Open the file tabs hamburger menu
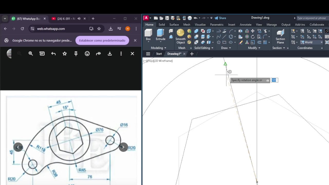 coord(148,54)
